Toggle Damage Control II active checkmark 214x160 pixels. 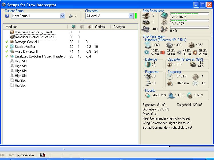pos(7,42)
